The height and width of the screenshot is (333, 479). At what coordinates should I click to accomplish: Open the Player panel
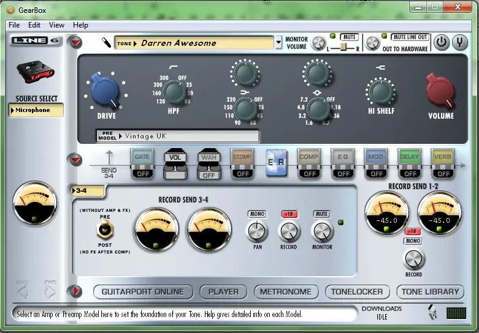[223, 292]
